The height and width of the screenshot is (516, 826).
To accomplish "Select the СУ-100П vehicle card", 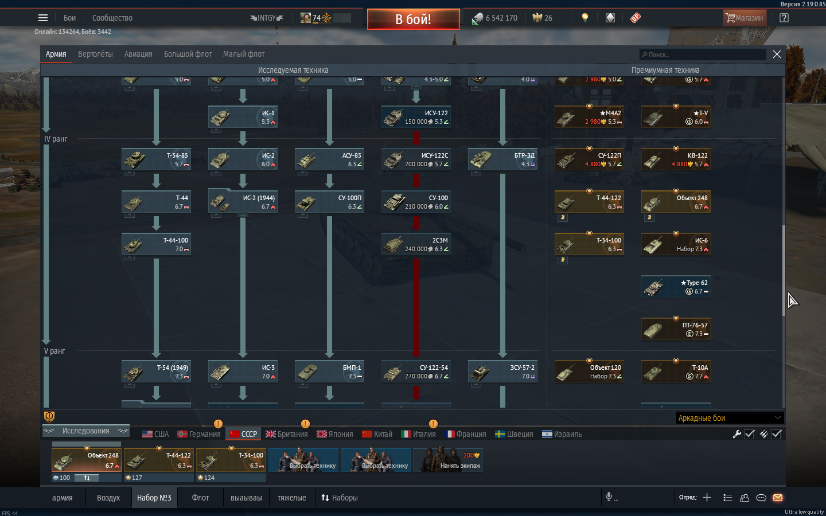I will [x=329, y=202].
